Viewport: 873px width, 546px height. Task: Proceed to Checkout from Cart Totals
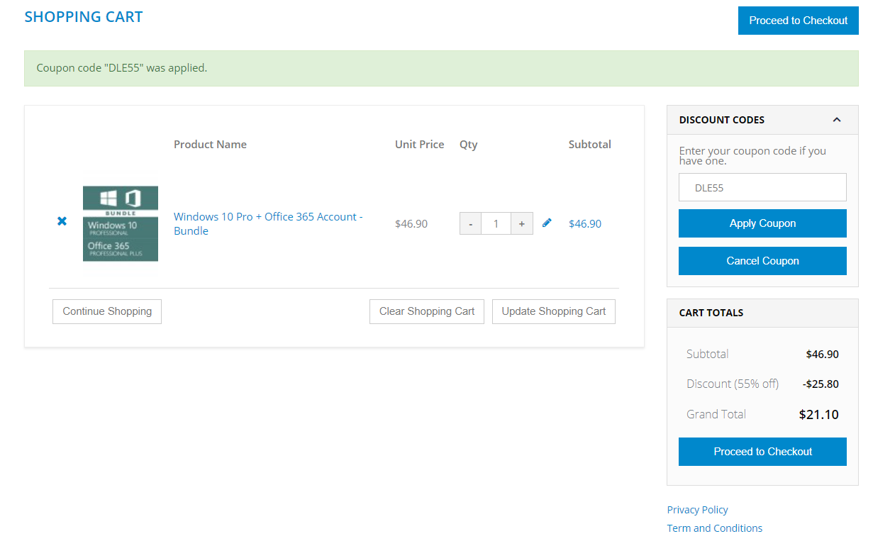click(762, 452)
